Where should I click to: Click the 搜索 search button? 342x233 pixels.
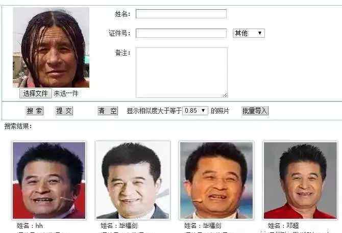pyautogui.click(x=34, y=111)
